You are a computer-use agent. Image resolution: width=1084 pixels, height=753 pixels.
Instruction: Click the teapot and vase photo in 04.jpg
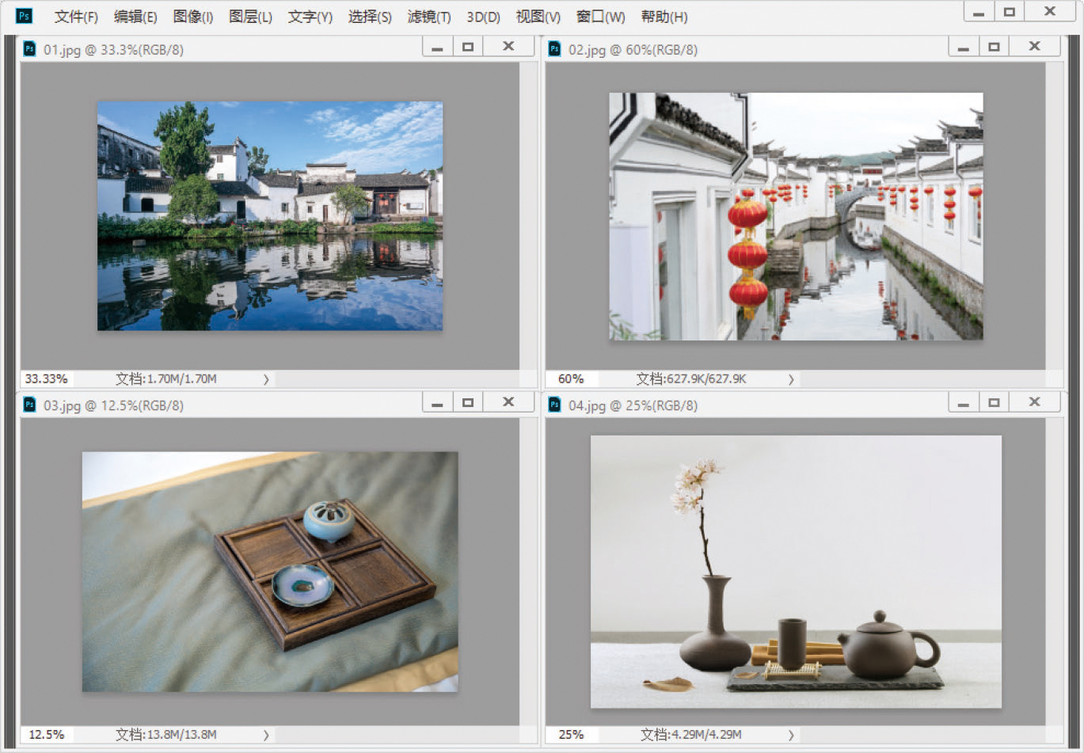796,571
